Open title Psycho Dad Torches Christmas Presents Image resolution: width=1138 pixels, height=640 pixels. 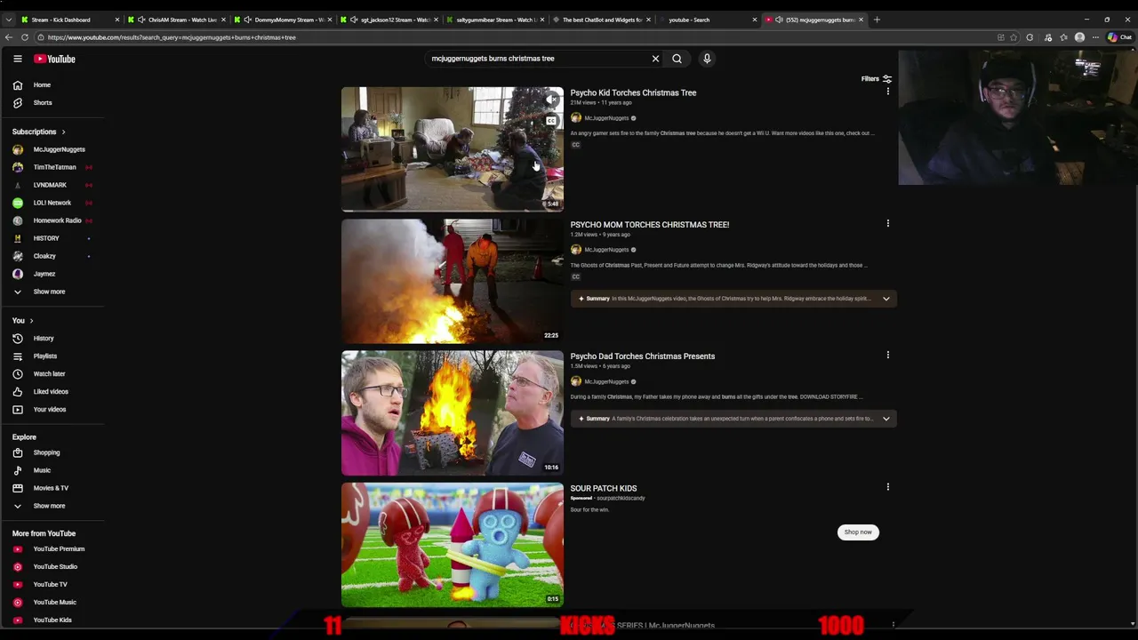click(x=642, y=356)
